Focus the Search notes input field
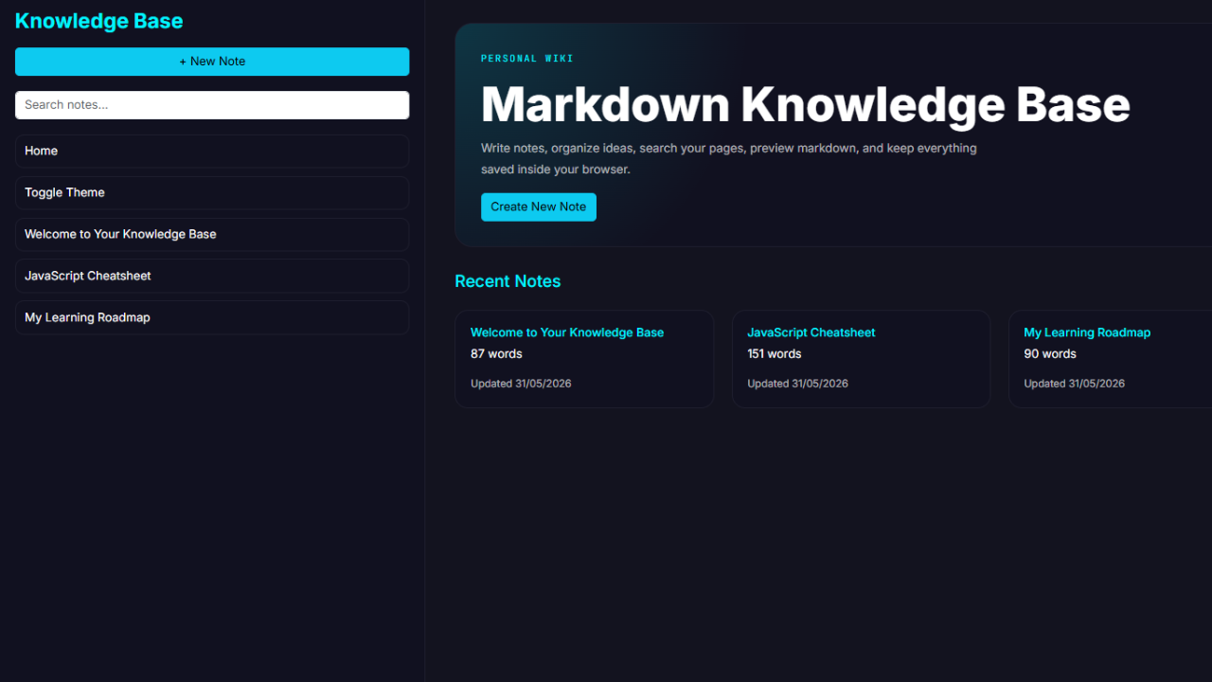The width and height of the screenshot is (1212, 682). click(x=212, y=105)
